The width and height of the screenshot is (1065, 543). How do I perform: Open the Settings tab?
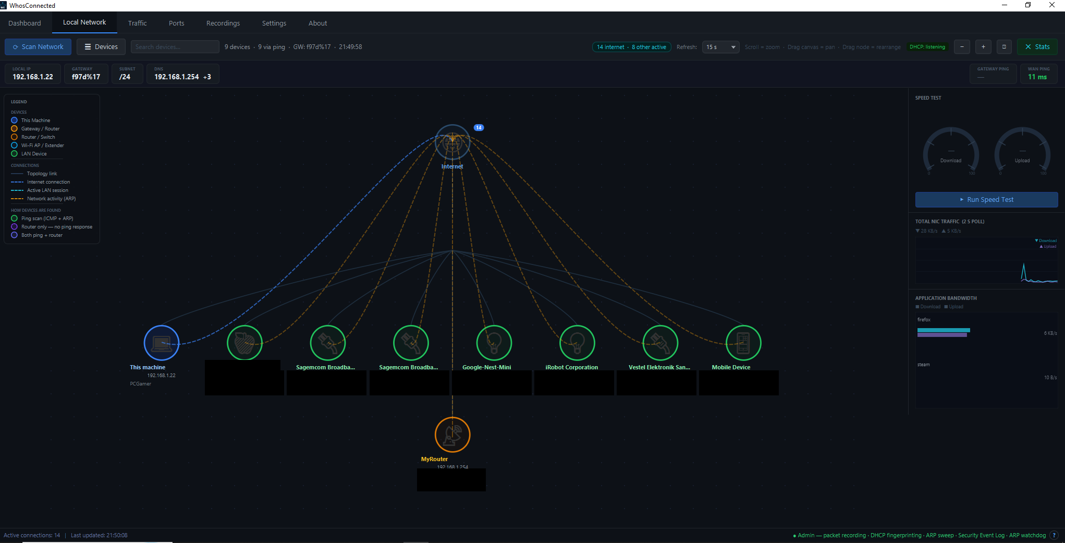pyautogui.click(x=274, y=23)
